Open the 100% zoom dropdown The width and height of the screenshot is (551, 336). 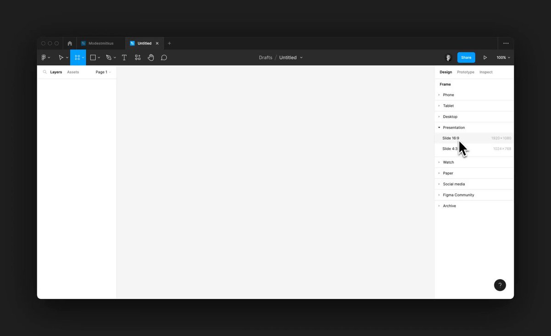pos(503,58)
